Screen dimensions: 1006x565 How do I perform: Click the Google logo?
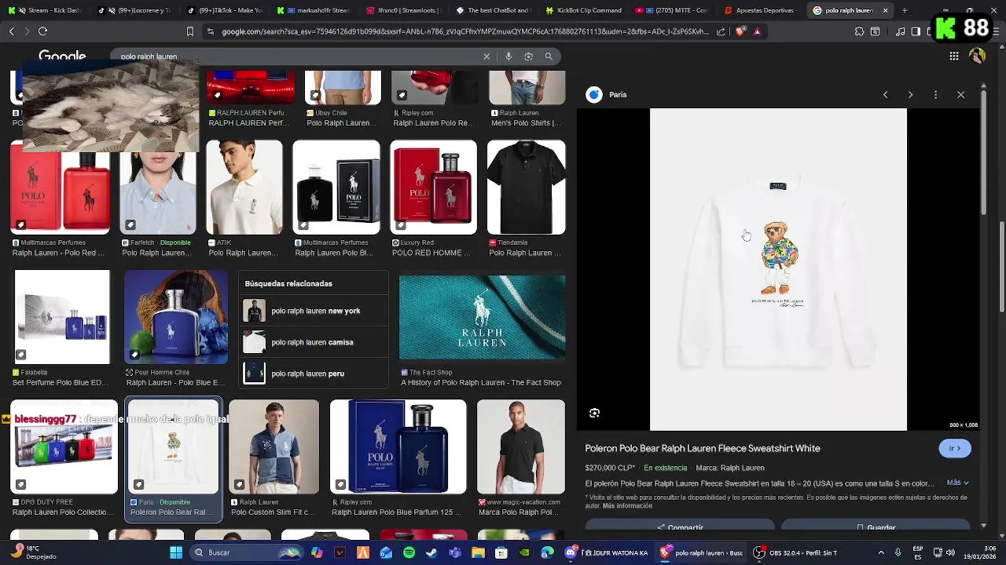62,56
